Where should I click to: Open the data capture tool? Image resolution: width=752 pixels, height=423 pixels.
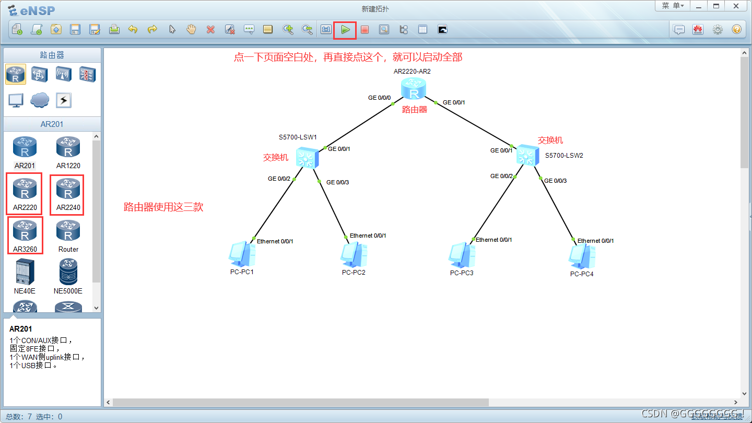pyautogui.click(x=384, y=29)
